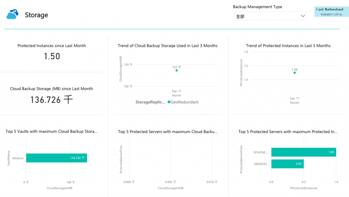Click Trend of Protected Instances chart title

coord(288,46)
